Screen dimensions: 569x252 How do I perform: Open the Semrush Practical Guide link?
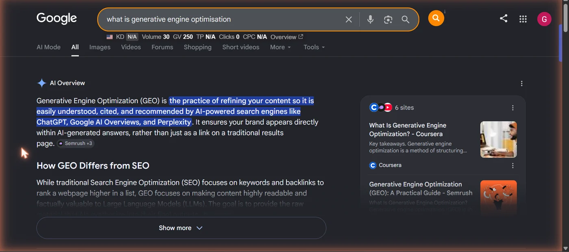pyautogui.click(x=421, y=189)
